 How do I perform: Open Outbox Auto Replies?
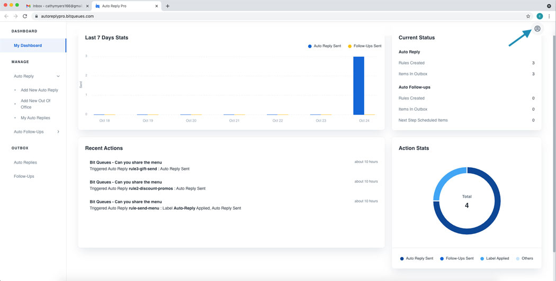coord(25,162)
